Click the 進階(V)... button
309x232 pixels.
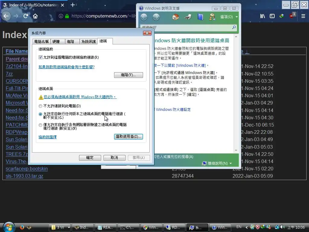(x=129, y=75)
